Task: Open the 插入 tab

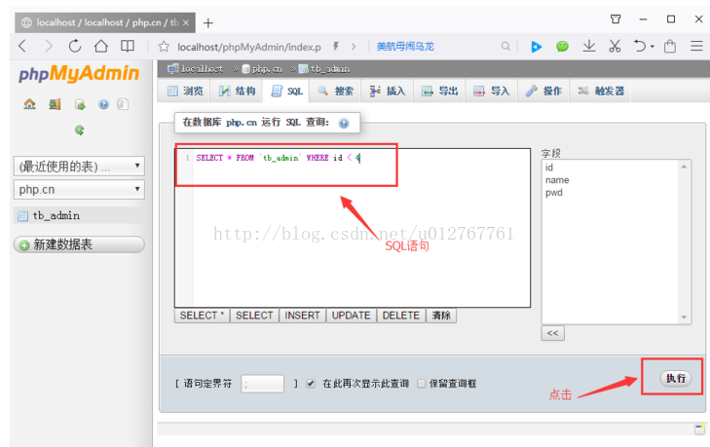Action: (x=388, y=91)
